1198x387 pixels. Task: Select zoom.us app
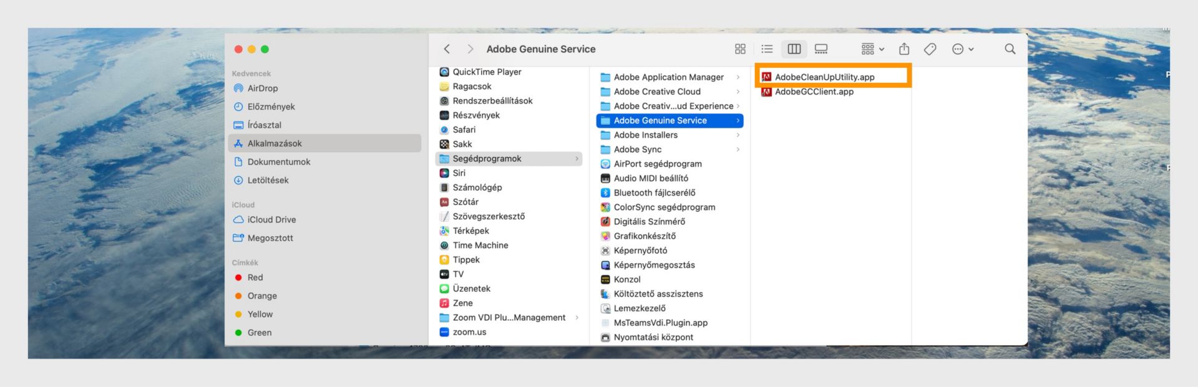pyautogui.click(x=509, y=332)
